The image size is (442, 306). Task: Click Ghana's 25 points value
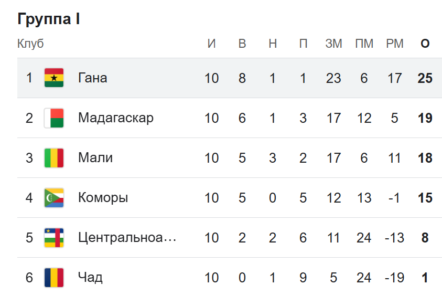[x=425, y=78]
